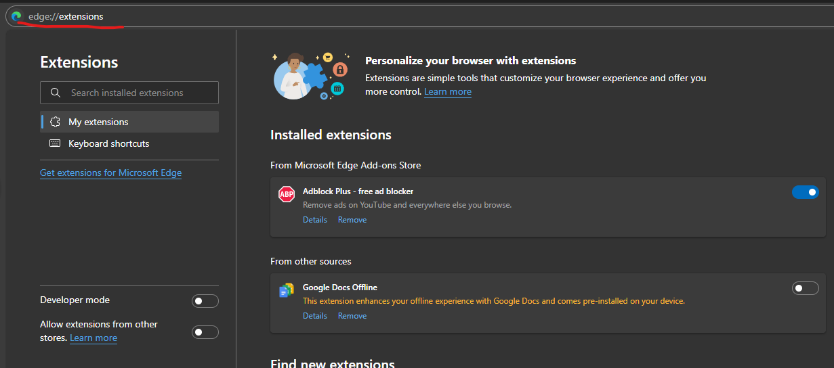This screenshot has height=368, width=834.
Task: View Details of Google Docs Offline
Action: [314, 316]
